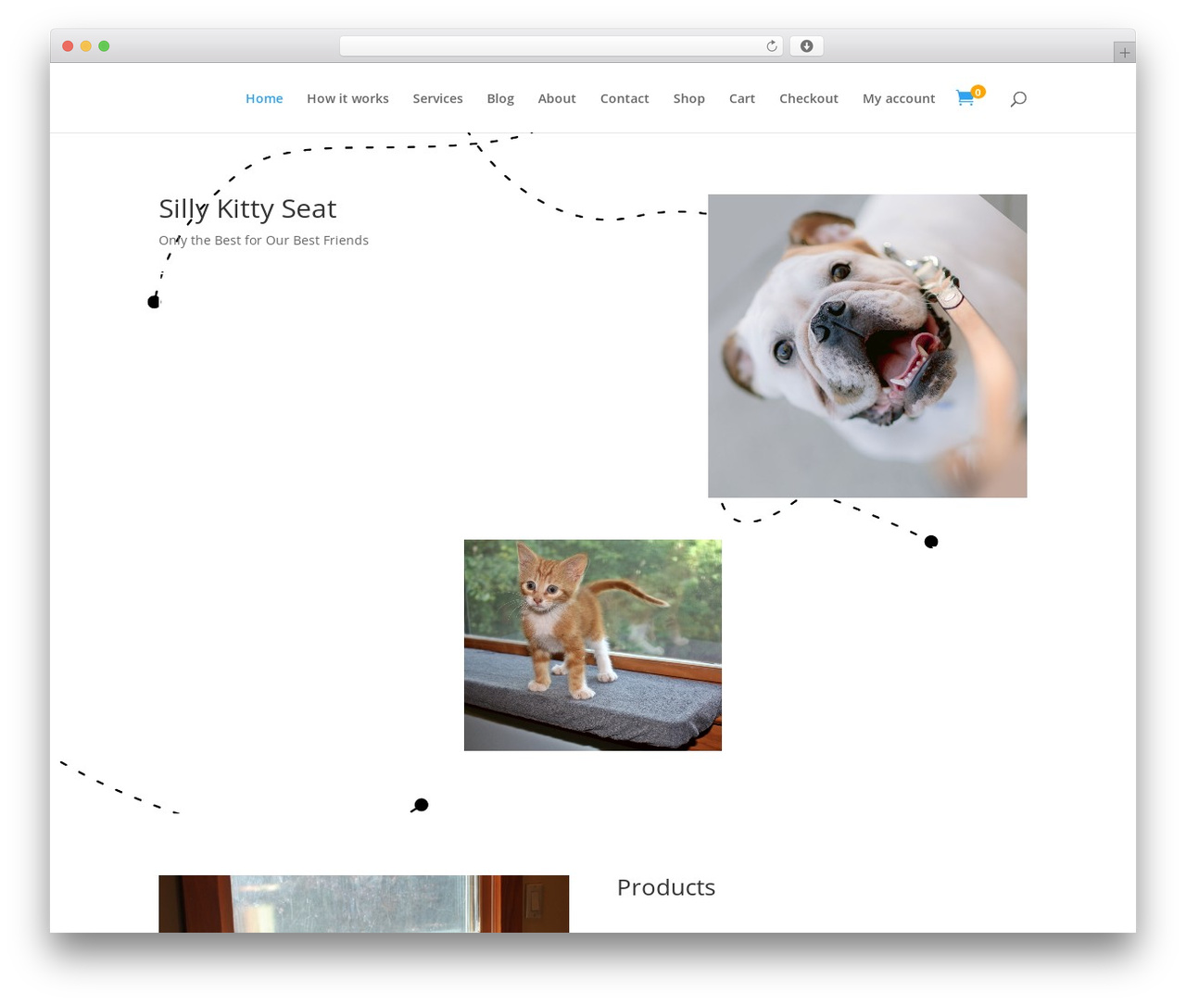The image size is (1186, 1004).
Task: Go to the Home menu item
Action: pyautogui.click(x=264, y=98)
